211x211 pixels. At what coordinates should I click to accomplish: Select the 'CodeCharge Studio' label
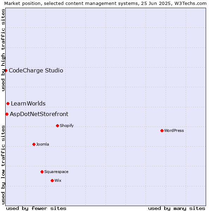[x=36, y=71]
